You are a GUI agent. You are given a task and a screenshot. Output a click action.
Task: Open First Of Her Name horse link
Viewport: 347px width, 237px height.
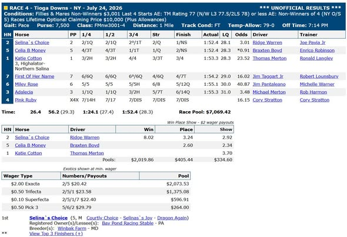coord(35,76)
